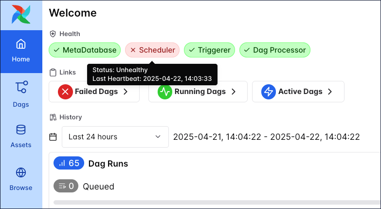
Task: Click the Airflow pinwheel logo
Action: coord(21,15)
